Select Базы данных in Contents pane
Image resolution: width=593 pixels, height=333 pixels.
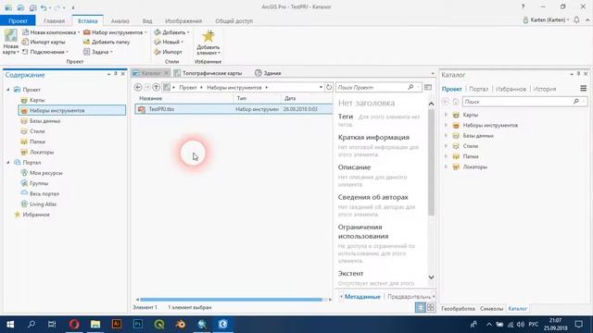point(44,121)
